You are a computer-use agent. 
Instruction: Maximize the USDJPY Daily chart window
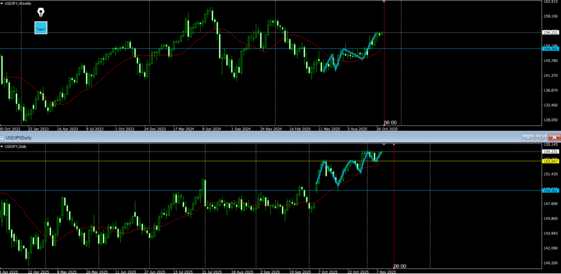(541, 137)
